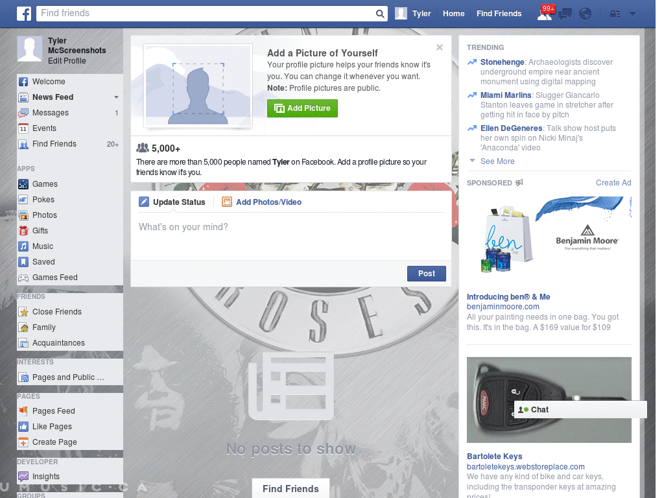Click the Events calendar icon

(23, 128)
